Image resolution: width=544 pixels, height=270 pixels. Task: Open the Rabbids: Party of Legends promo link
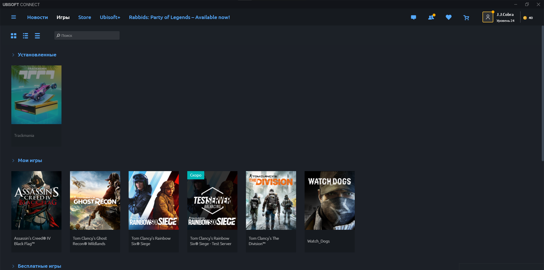point(179,17)
